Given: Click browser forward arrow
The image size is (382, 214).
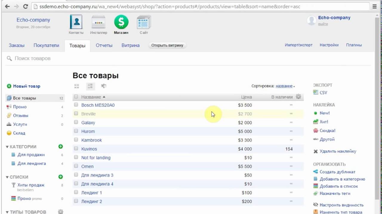Looking at the screenshot, I should coord(16,6).
